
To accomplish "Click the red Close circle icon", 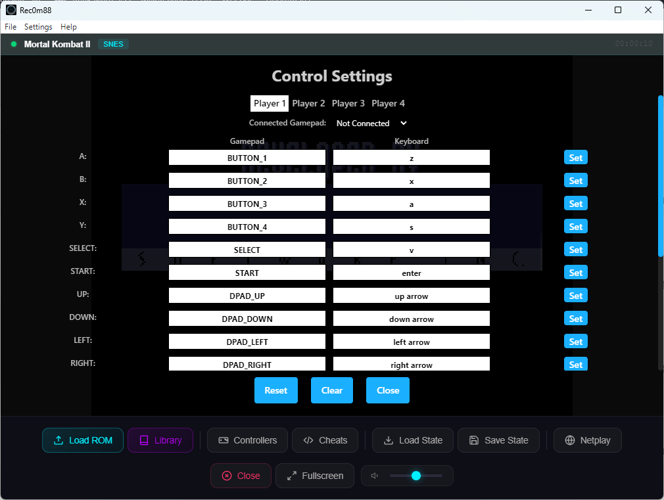I will [227, 476].
